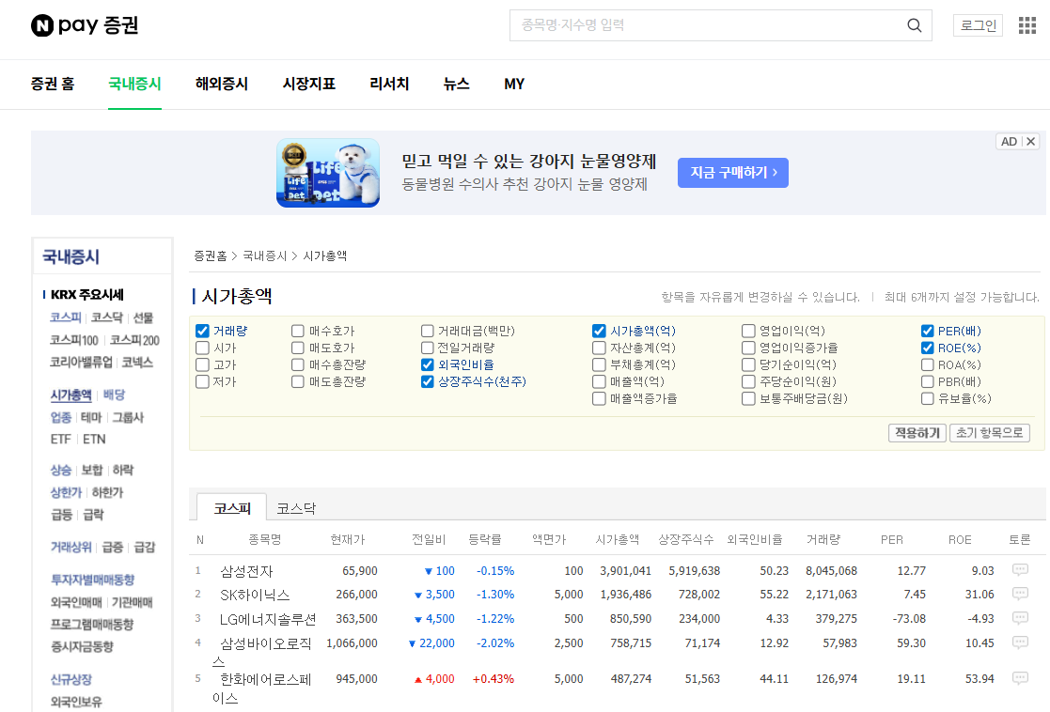Switch to the 코스피 tab
This screenshot has width=1050, height=712.
pos(231,508)
